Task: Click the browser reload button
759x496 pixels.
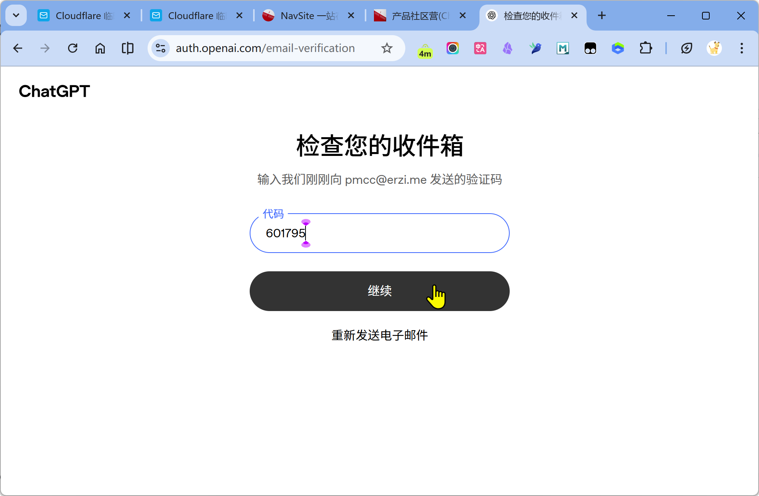Action: (x=73, y=48)
